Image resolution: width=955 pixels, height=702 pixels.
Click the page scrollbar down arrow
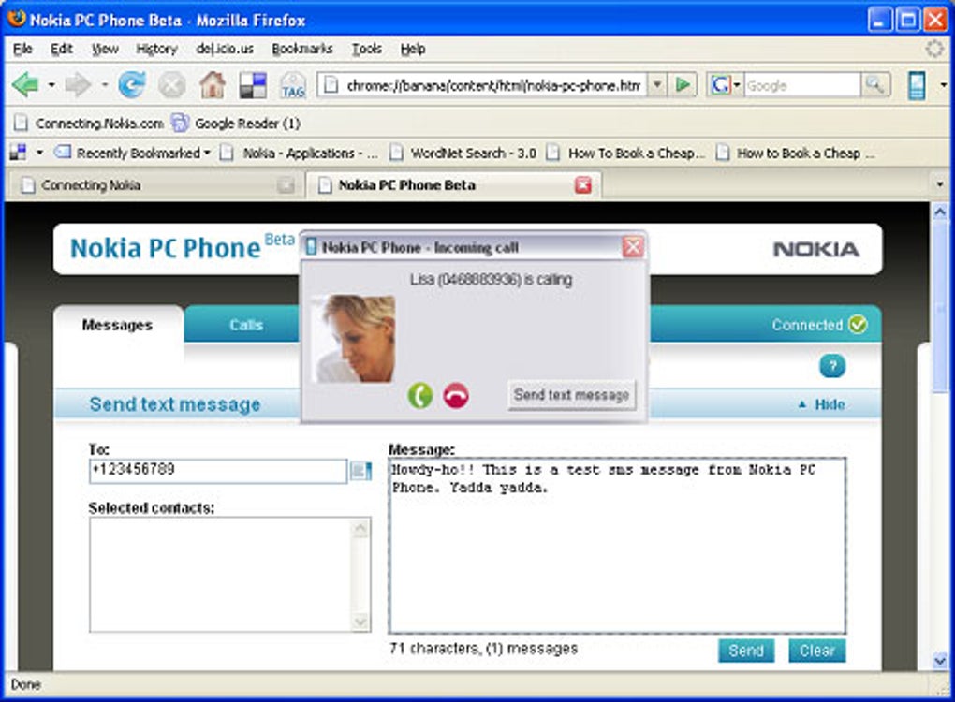click(x=940, y=659)
